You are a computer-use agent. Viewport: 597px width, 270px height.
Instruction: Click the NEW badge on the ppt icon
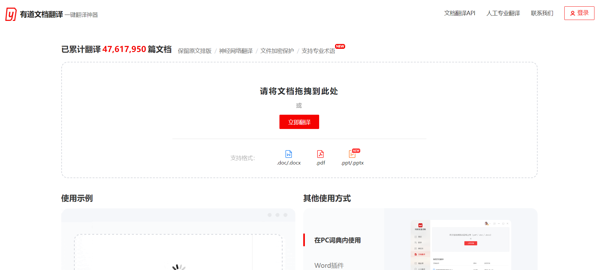(356, 151)
